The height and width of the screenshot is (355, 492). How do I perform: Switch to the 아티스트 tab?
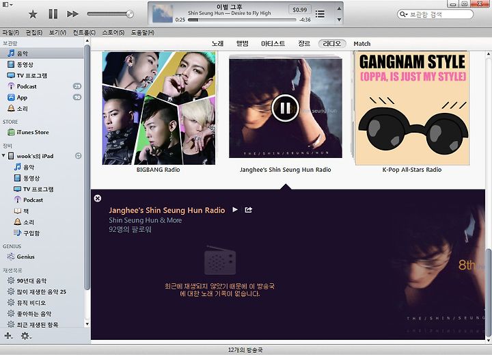point(273,44)
